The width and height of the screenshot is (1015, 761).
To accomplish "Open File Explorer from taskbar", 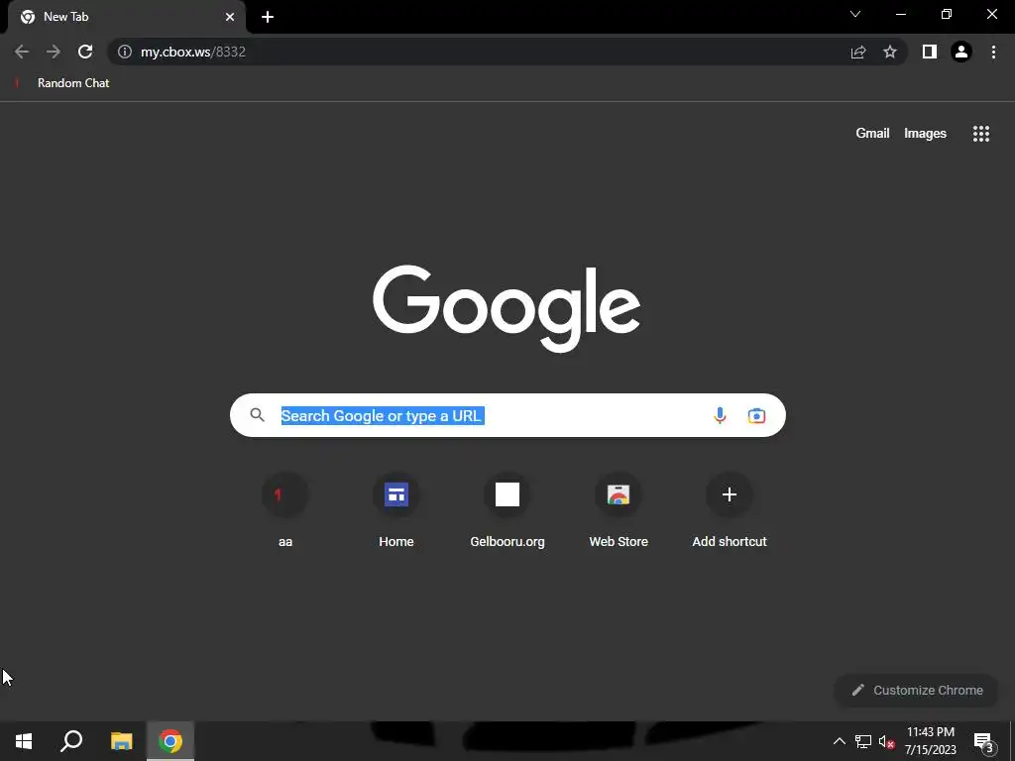I will click(121, 741).
